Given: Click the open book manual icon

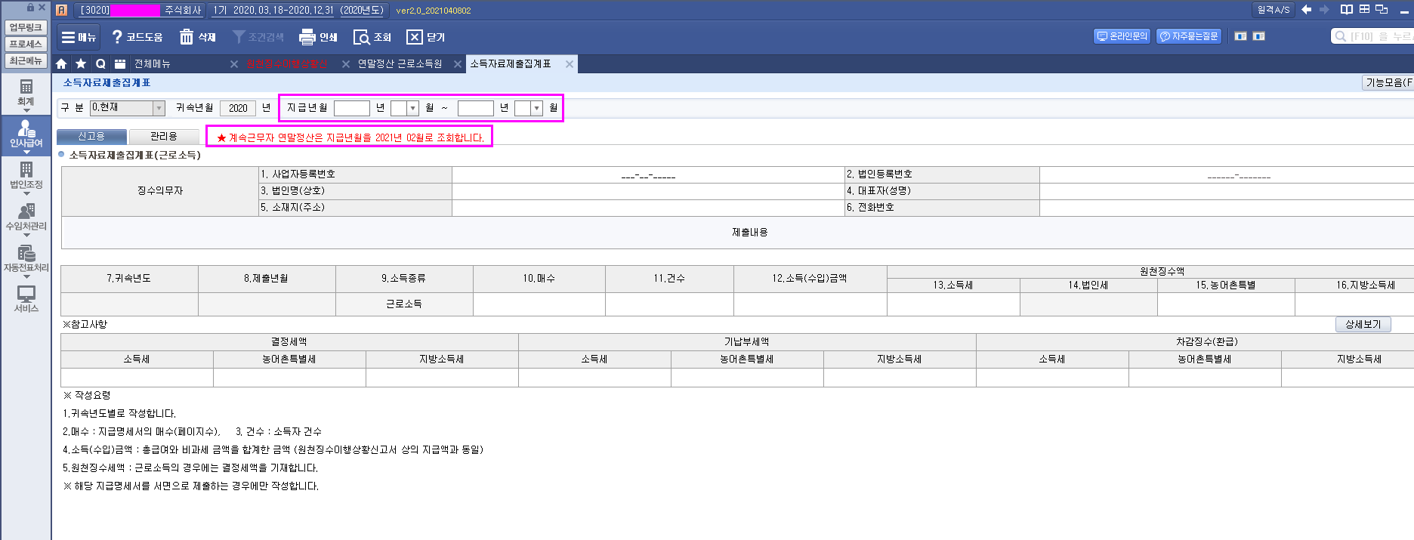Looking at the screenshot, I should (x=1347, y=10).
